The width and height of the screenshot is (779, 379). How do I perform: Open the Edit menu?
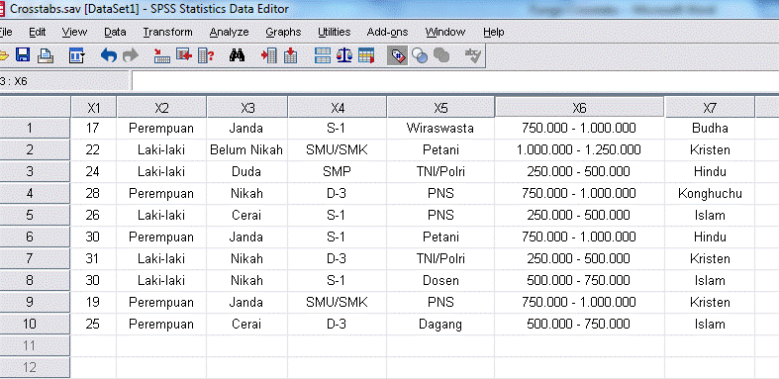pyautogui.click(x=38, y=33)
